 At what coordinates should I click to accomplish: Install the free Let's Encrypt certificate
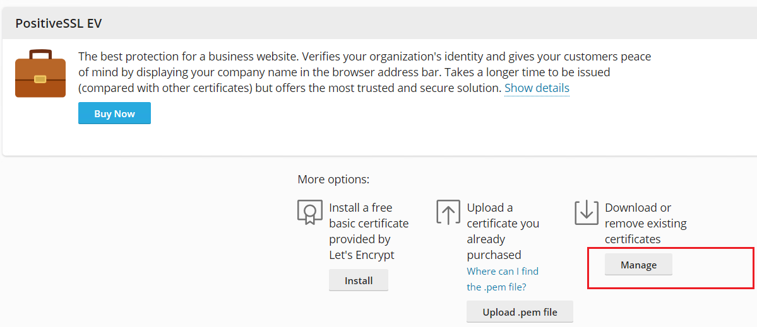[359, 280]
